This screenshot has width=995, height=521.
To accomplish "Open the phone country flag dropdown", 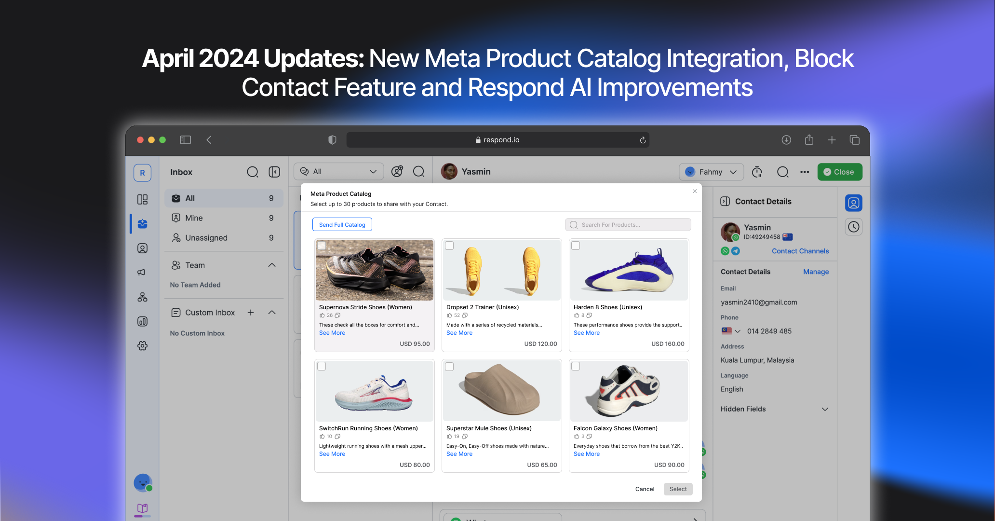I will (x=731, y=331).
